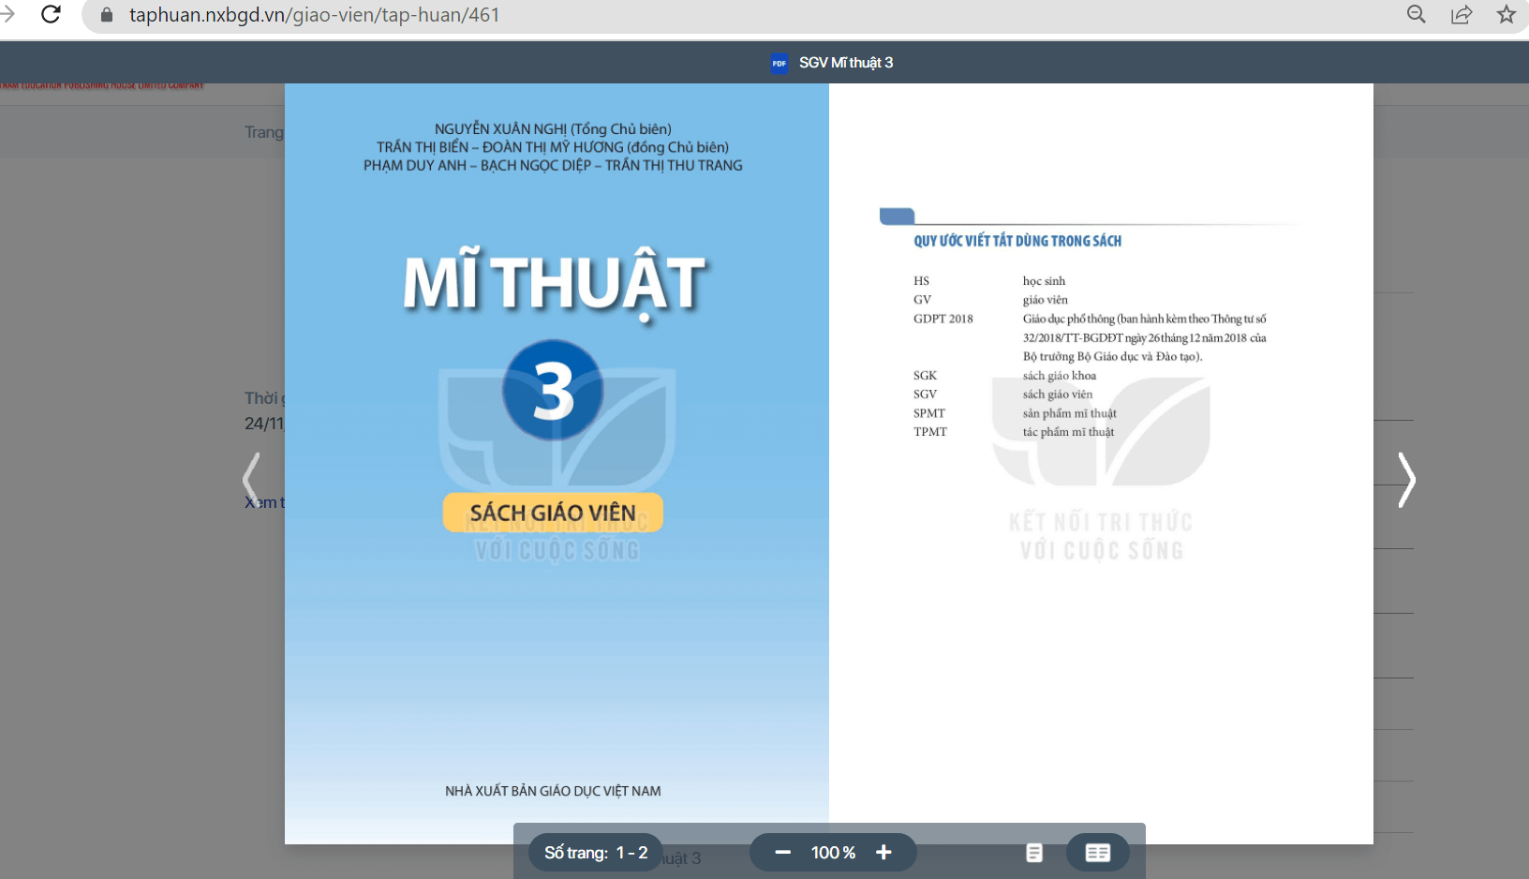
Task: Click the abbreviation SPMT in the list
Action: pyautogui.click(x=929, y=413)
